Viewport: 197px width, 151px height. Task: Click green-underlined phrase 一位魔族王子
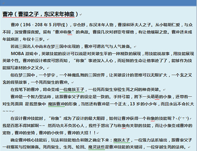coord(72,90)
